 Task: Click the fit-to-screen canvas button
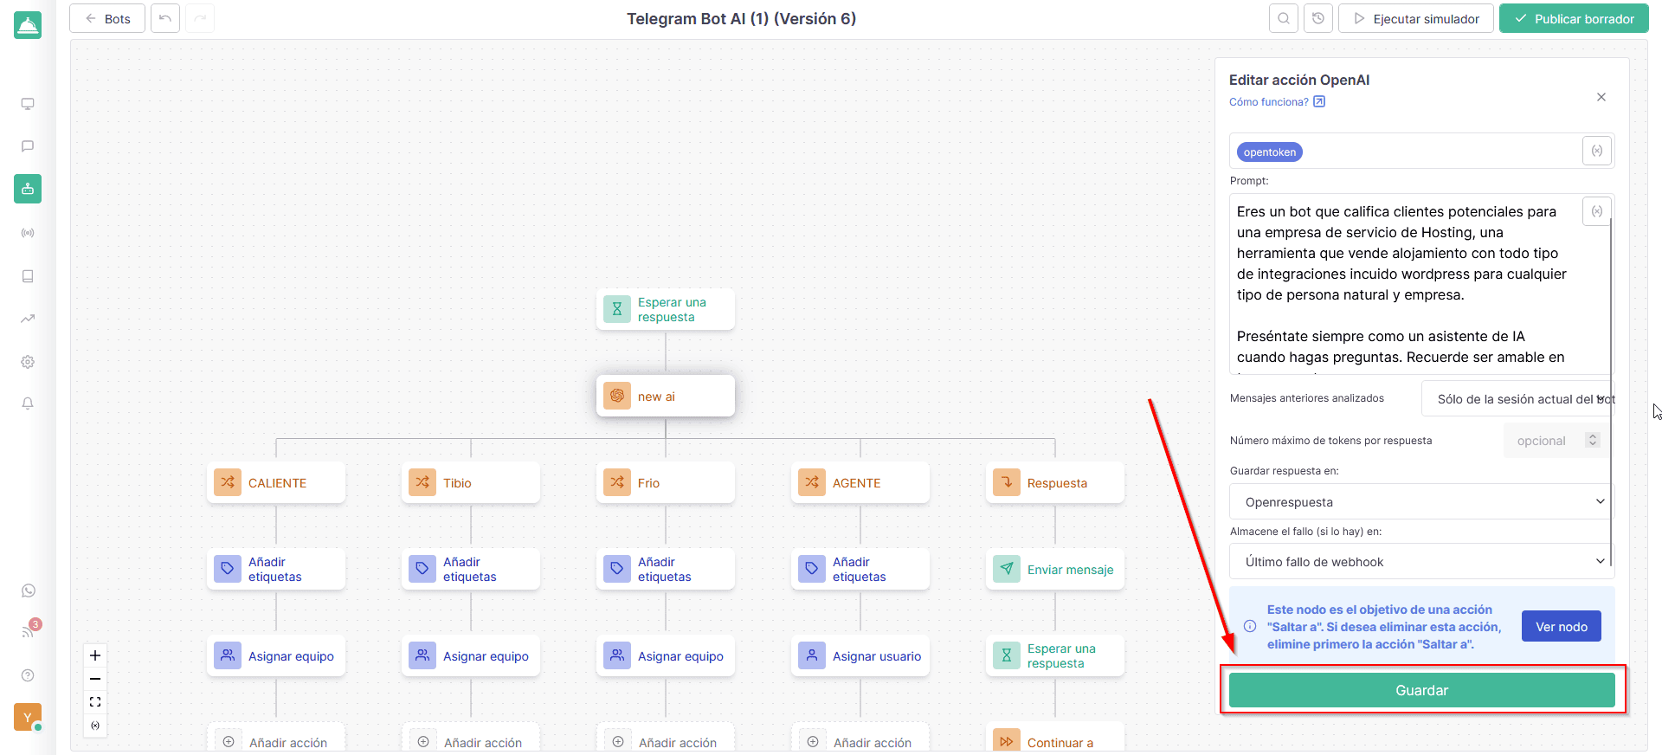95,702
